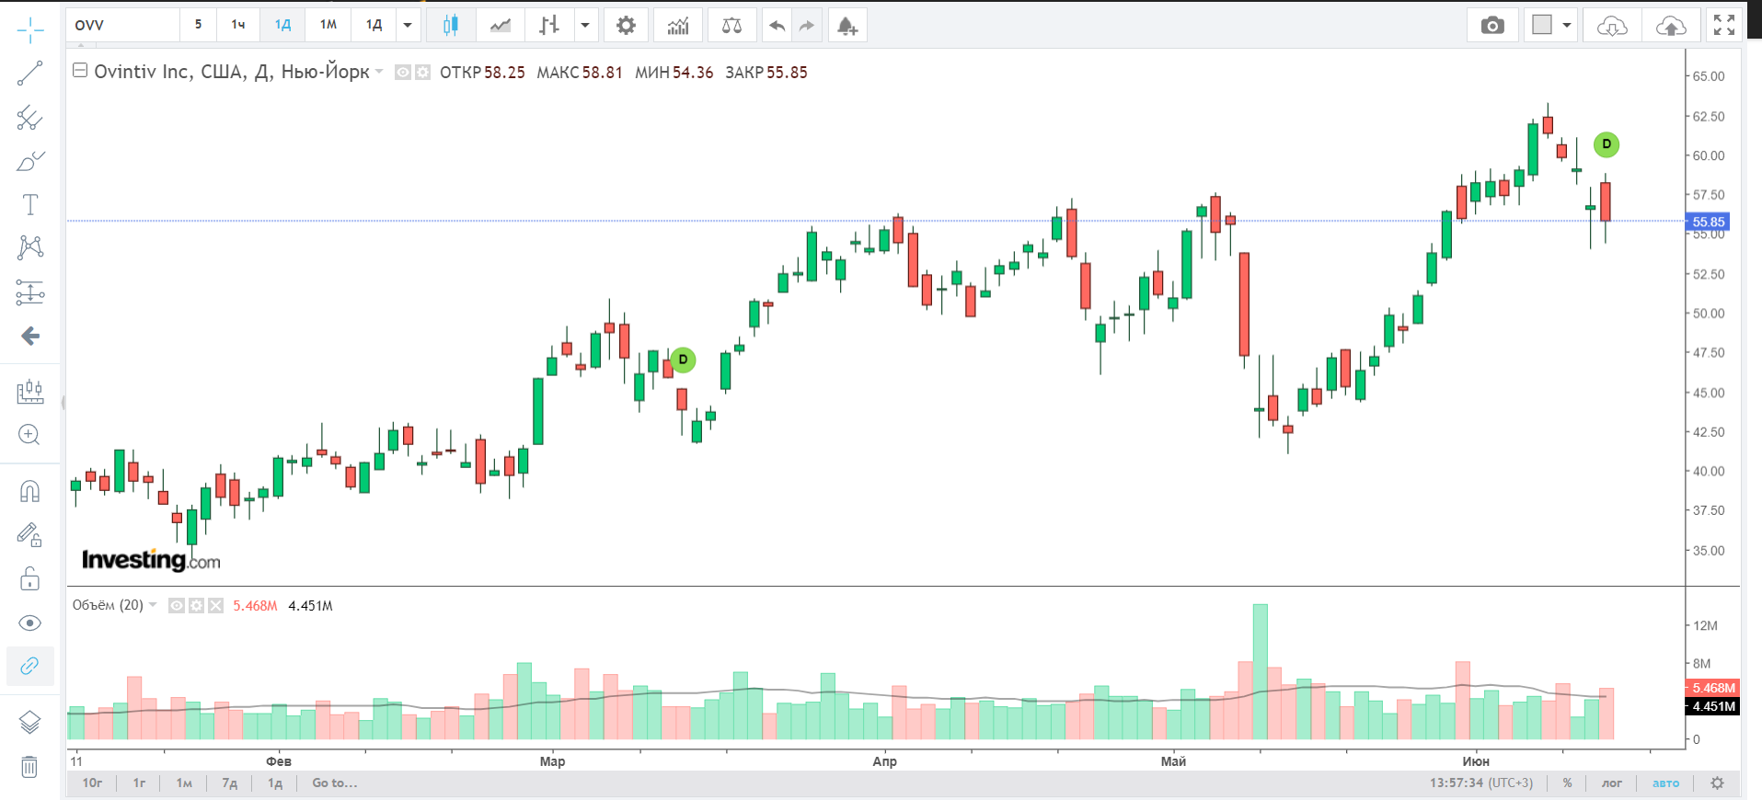Toggle the авто auto scale option
1762x800 pixels.
[x=1665, y=783]
